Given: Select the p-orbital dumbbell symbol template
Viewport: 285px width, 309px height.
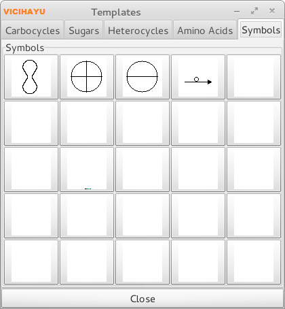Looking at the screenshot, I should (x=31, y=77).
